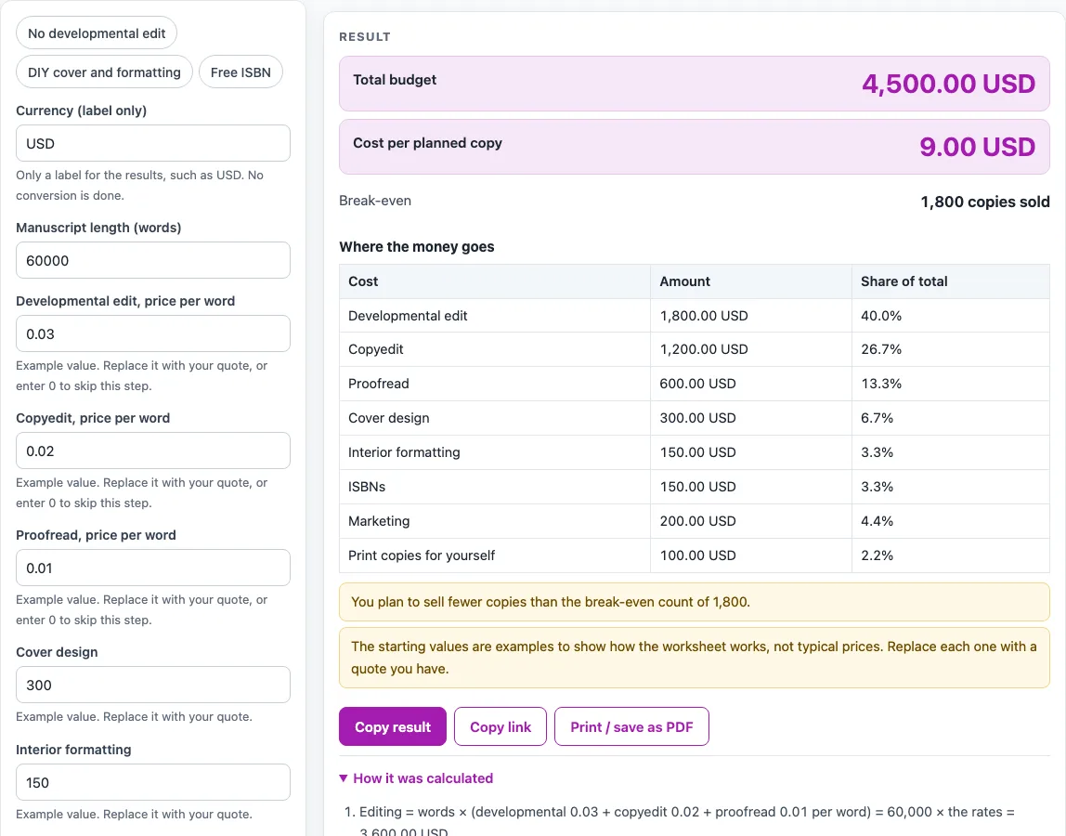Click the break-even count warning notice

point(695,602)
